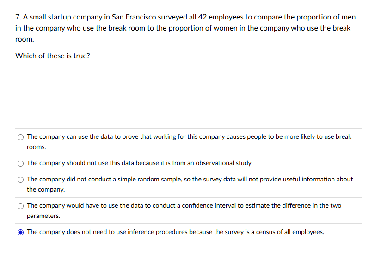This screenshot has height=260, width=381.
Task: Click the word 'parameters.' under the fourth option
Action: (x=43, y=216)
